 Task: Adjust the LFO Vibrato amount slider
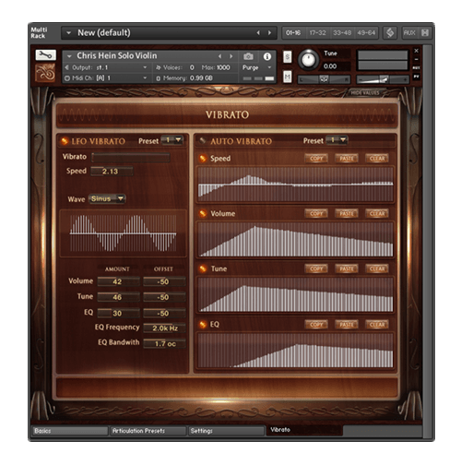tap(131, 158)
